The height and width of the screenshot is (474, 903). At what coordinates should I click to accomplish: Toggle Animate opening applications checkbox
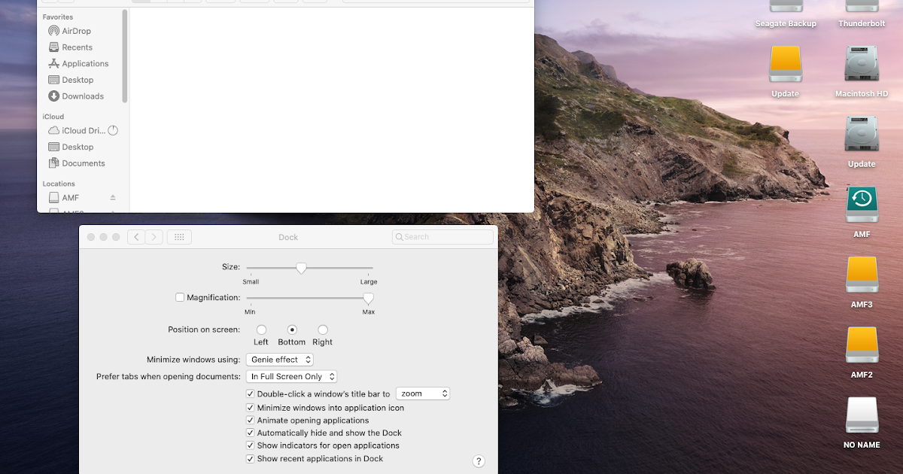coord(251,421)
